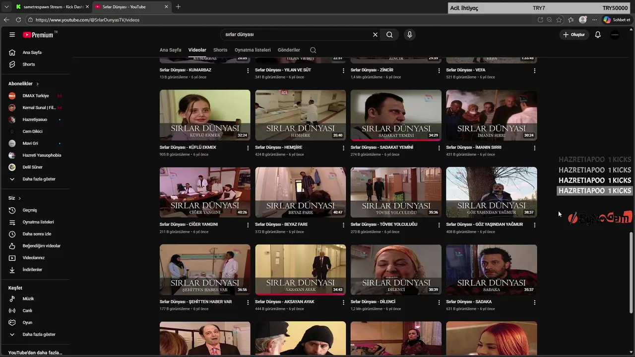Open the YouTube hamburger guide menu
Screen dimensions: 635x357
coord(12,35)
